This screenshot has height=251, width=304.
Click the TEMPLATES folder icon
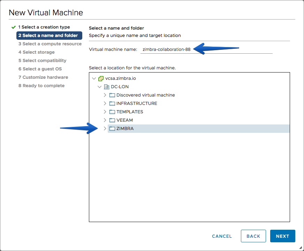point(112,112)
